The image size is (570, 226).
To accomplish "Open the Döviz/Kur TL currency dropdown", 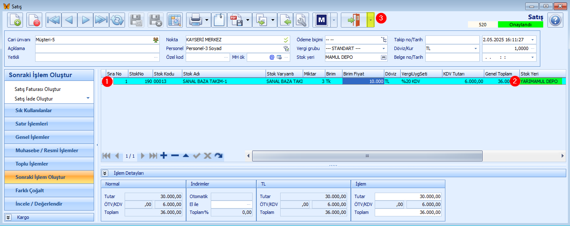I will pyautogui.click(x=476, y=48).
